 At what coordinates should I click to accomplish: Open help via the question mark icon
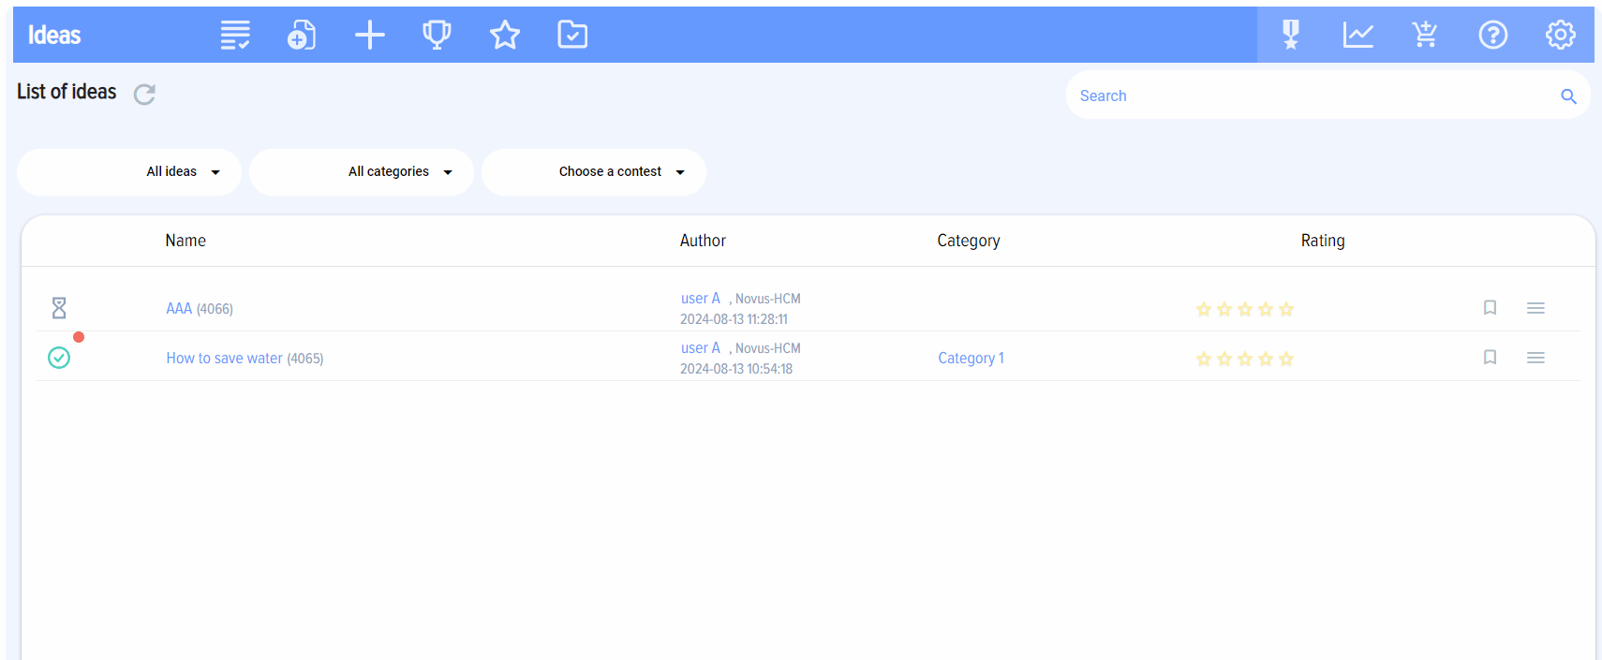click(x=1492, y=36)
